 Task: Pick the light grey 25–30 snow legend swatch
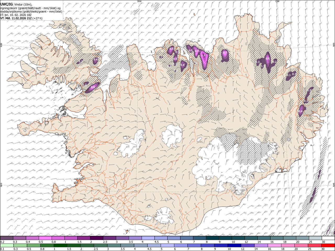[315, 238]
